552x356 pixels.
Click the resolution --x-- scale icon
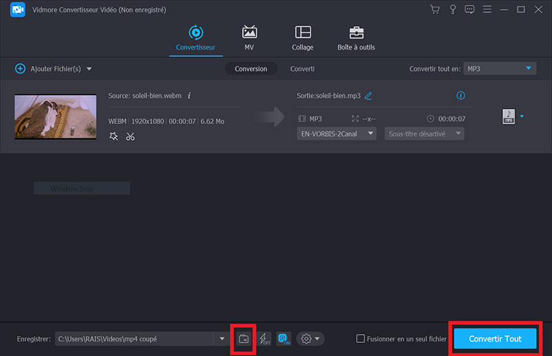coord(355,119)
